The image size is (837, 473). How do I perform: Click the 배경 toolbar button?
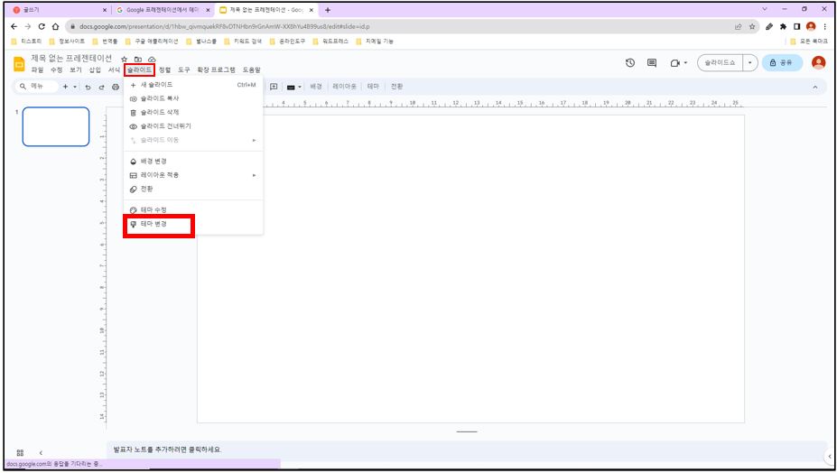tap(316, 87)
